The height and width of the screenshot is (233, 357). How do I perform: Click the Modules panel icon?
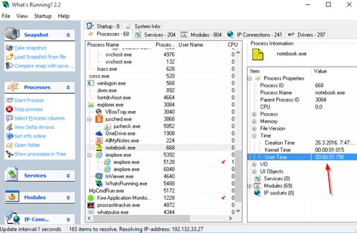pos(13,196)
